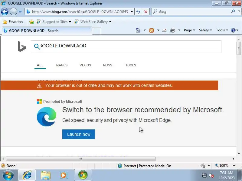242x181 pixels.
Task: Open Web Slice Gallery dropdown
Action: [93, 22]
